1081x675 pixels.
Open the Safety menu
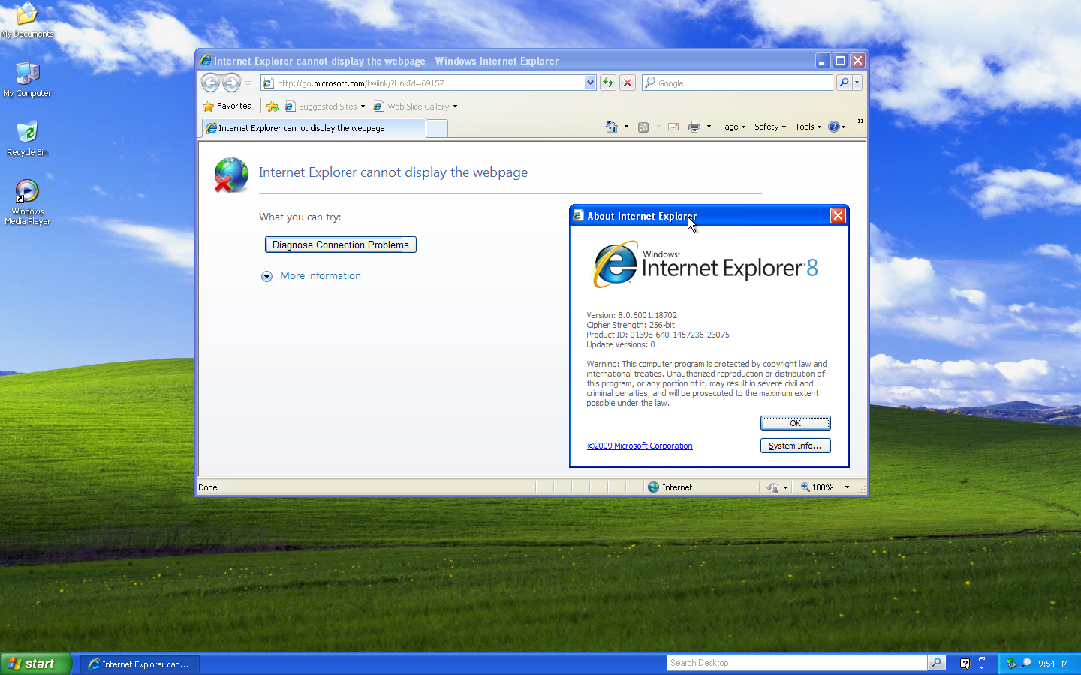[770, 127]
